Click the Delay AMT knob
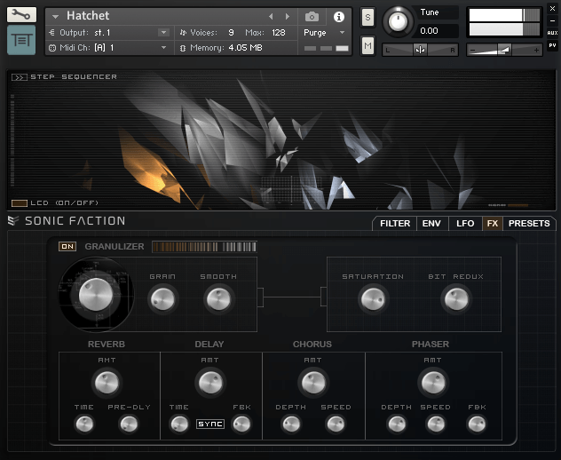561x460 pixels. (x=210, y=383)
